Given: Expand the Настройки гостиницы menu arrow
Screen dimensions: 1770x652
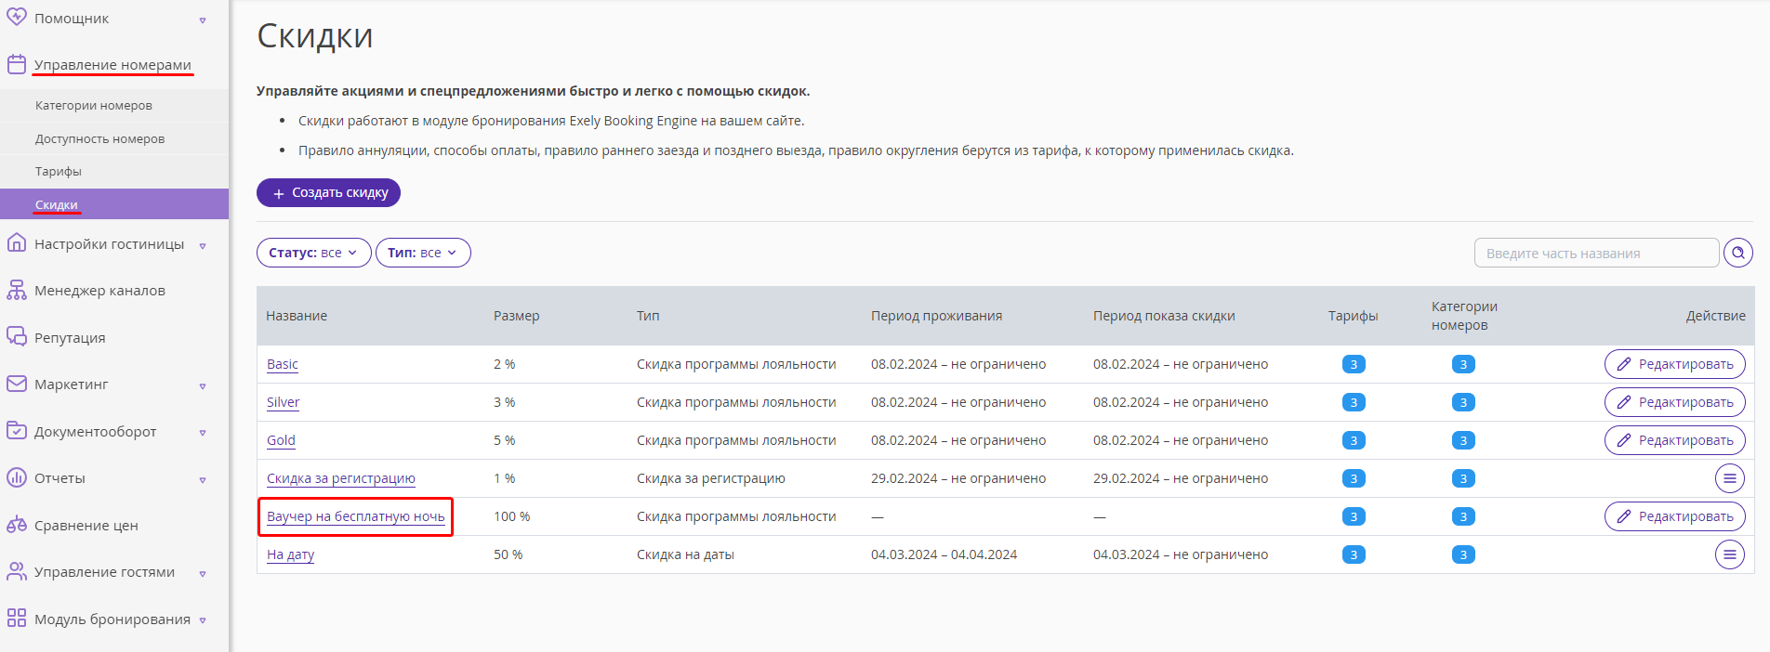Looking at the screenshot, I should pyautogui.click(x=203, y=246).
